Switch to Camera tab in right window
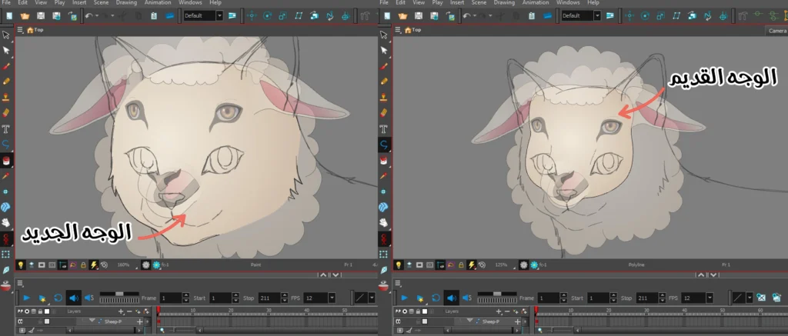Viewport: 788px width, 336px height. coord(776,31)
